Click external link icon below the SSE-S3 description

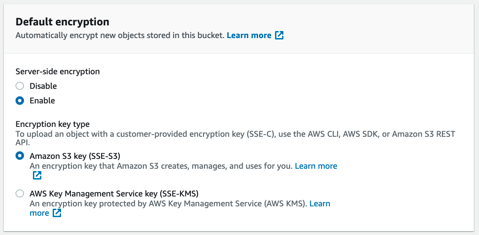37,175
